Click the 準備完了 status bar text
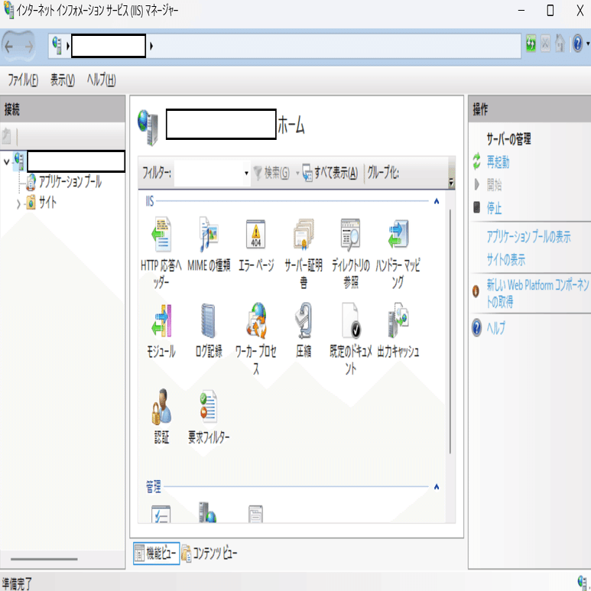Viewport: 591px width, 591px height. click(17, 583)
